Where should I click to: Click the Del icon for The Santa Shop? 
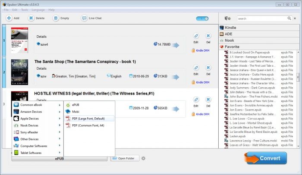(x=208, y=68)
